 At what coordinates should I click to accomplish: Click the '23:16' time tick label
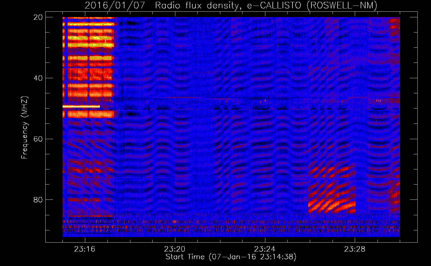click(85, 249)
